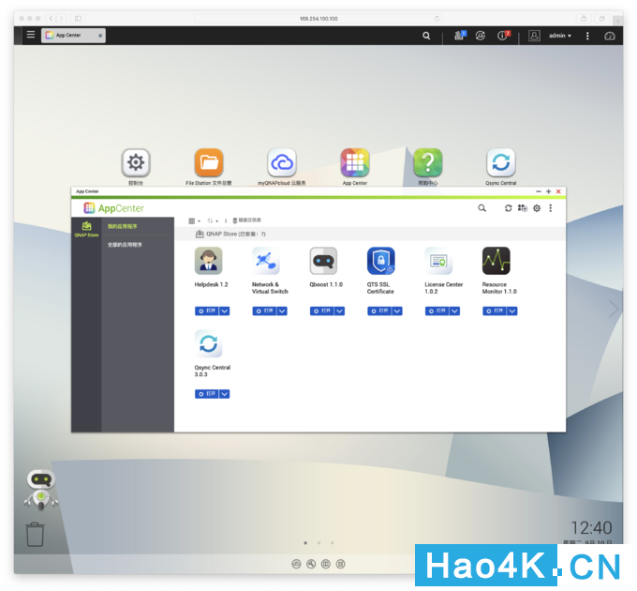Expand Network & Virtual Switch dropdown arrow
The height and width of the screenshot is (591, 637).
pos(282,311)
